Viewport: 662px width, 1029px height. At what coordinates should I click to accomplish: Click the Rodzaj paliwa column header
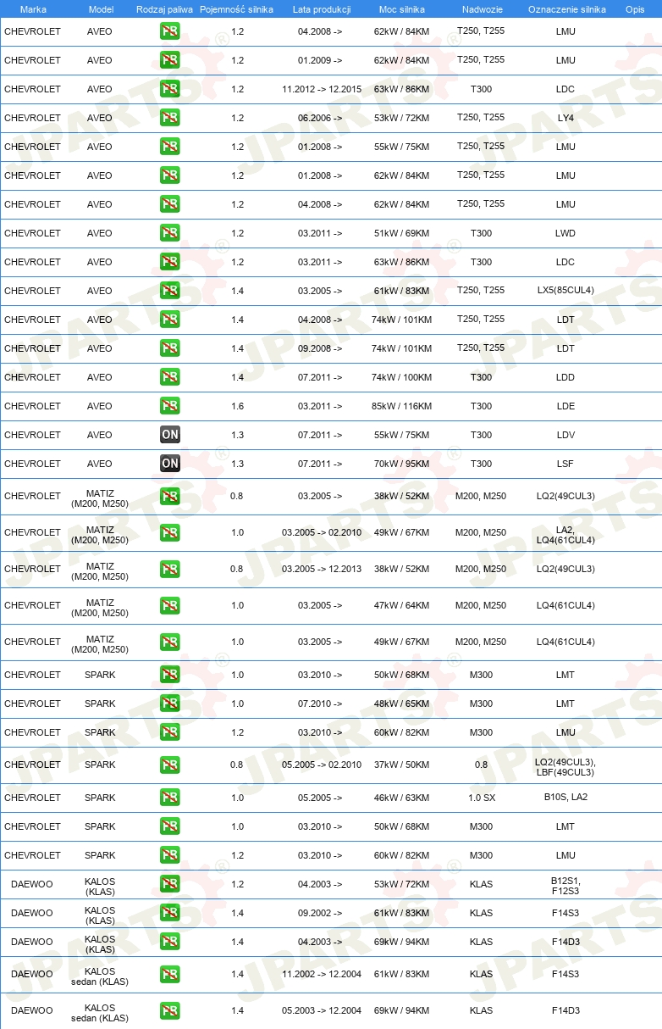[x=164, y=8]
